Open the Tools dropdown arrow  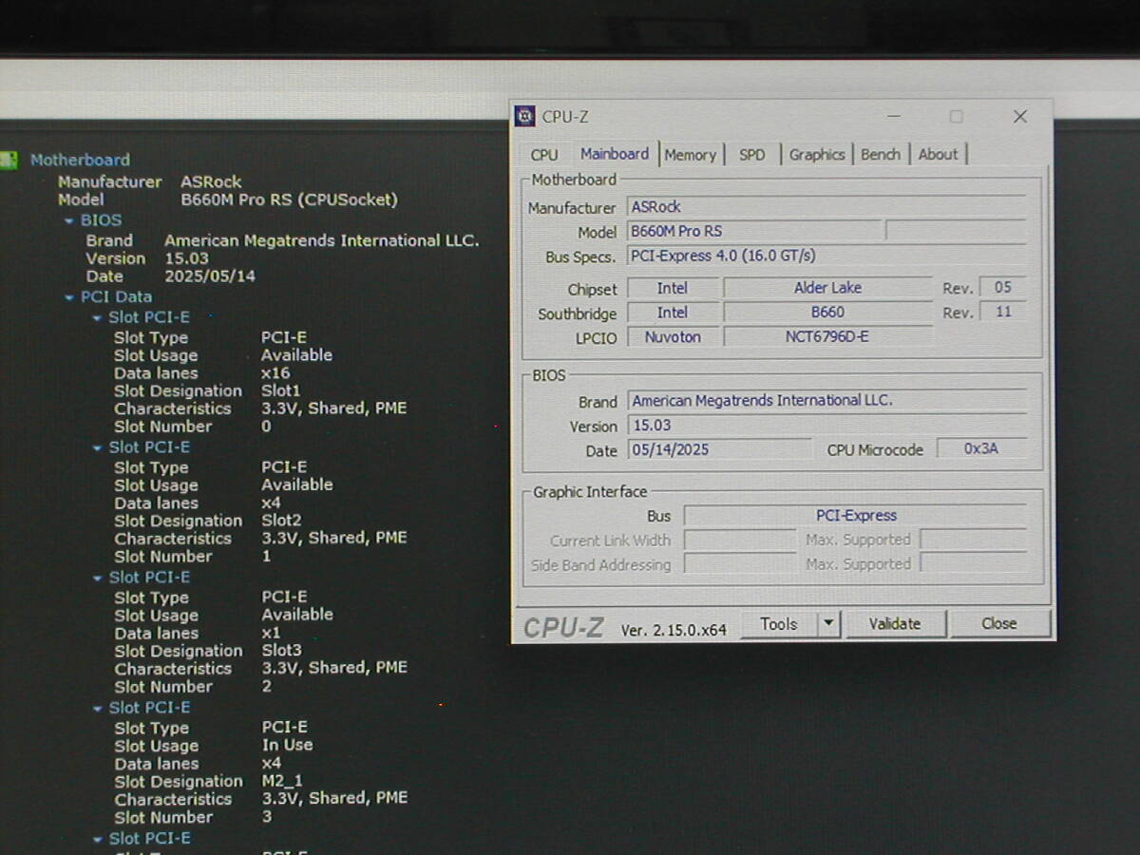click(828, 624)
